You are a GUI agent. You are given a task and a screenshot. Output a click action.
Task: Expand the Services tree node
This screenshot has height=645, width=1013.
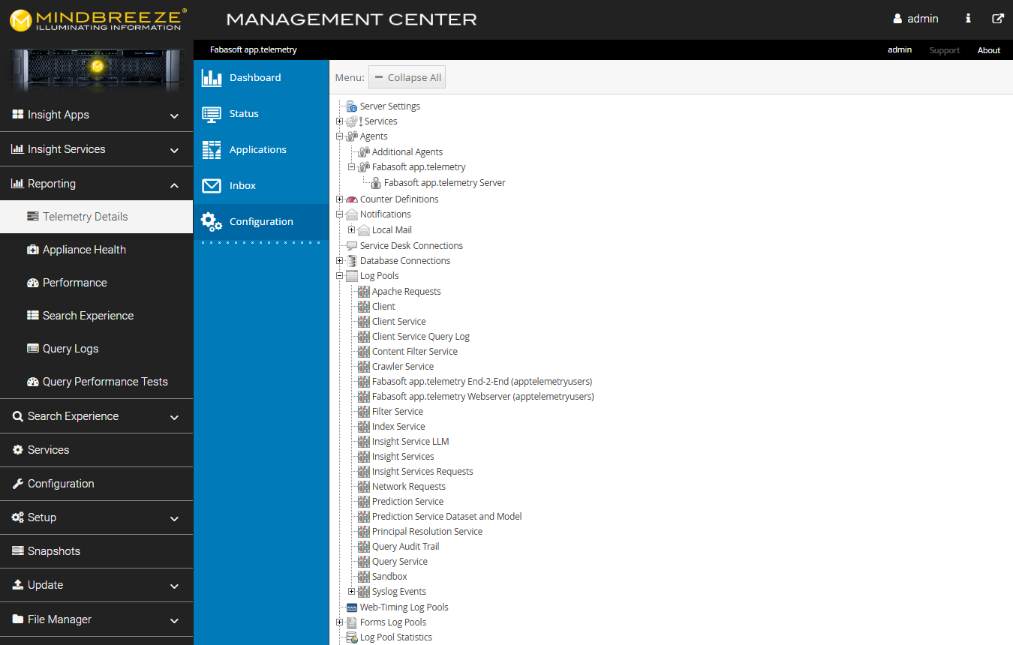coord(340,121)
